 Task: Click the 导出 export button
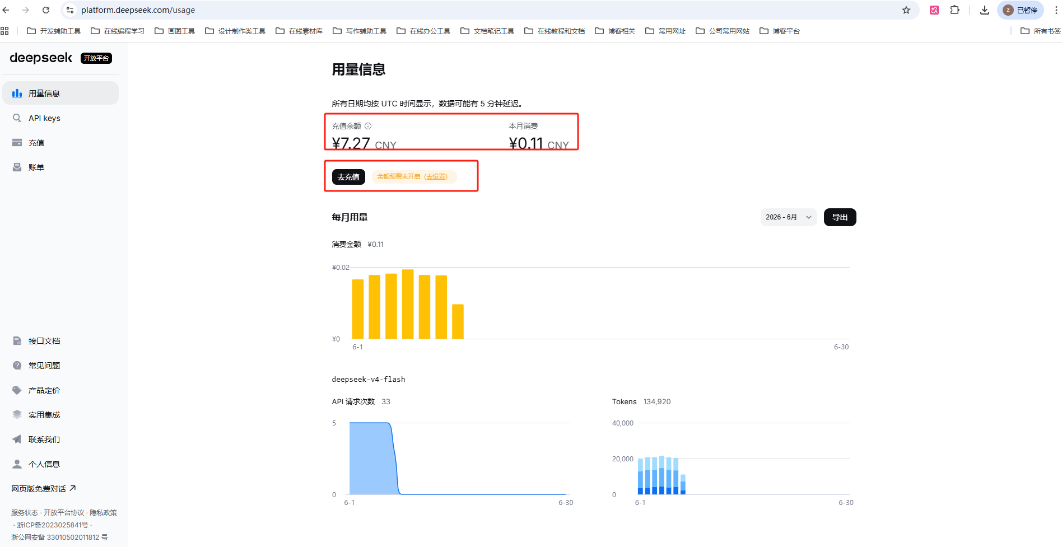click(x=840, y=217)
